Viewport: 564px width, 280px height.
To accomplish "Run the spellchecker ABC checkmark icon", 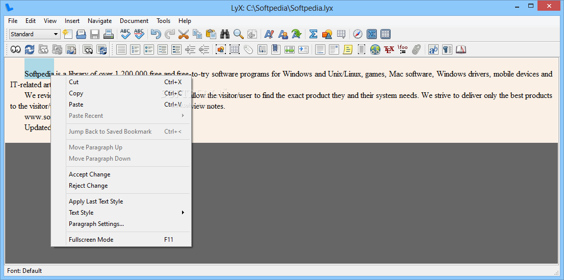I will (x=125, y=34).
